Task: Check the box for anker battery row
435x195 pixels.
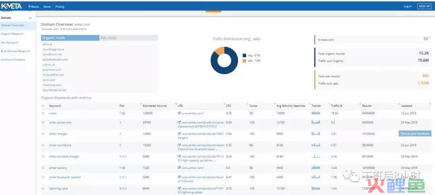Action: coord(43,168)
